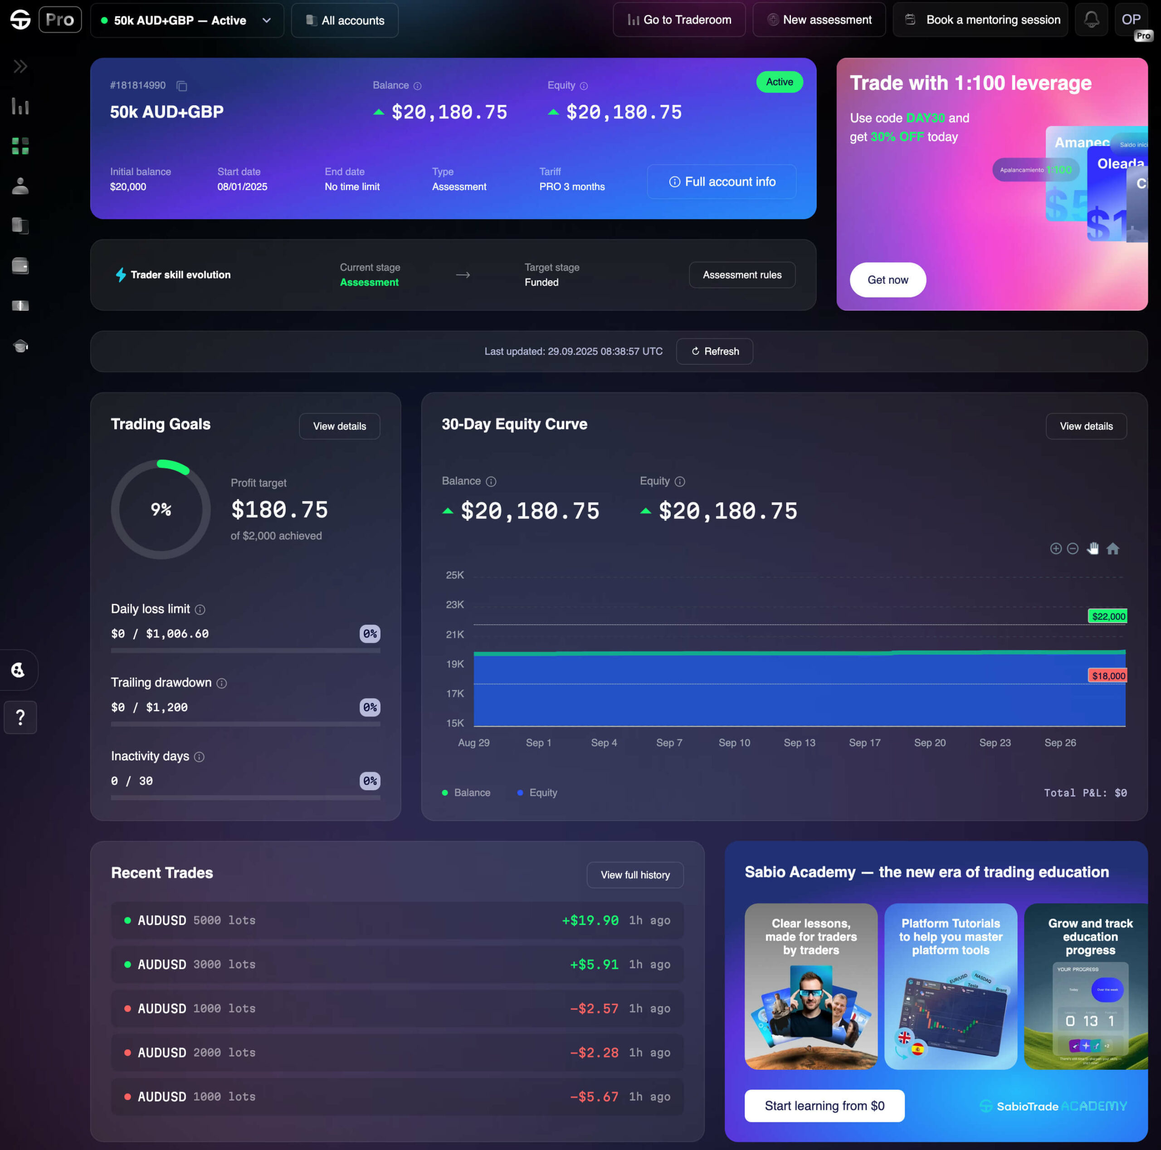This screenshot has height=1150, width=1161.
Task: Open dashboard grid icon in sidebar
Action: point(20,146)
